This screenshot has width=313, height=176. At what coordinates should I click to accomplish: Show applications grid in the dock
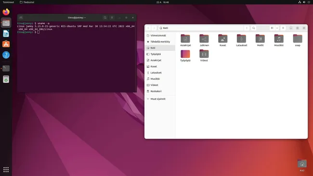click(6, 170)
